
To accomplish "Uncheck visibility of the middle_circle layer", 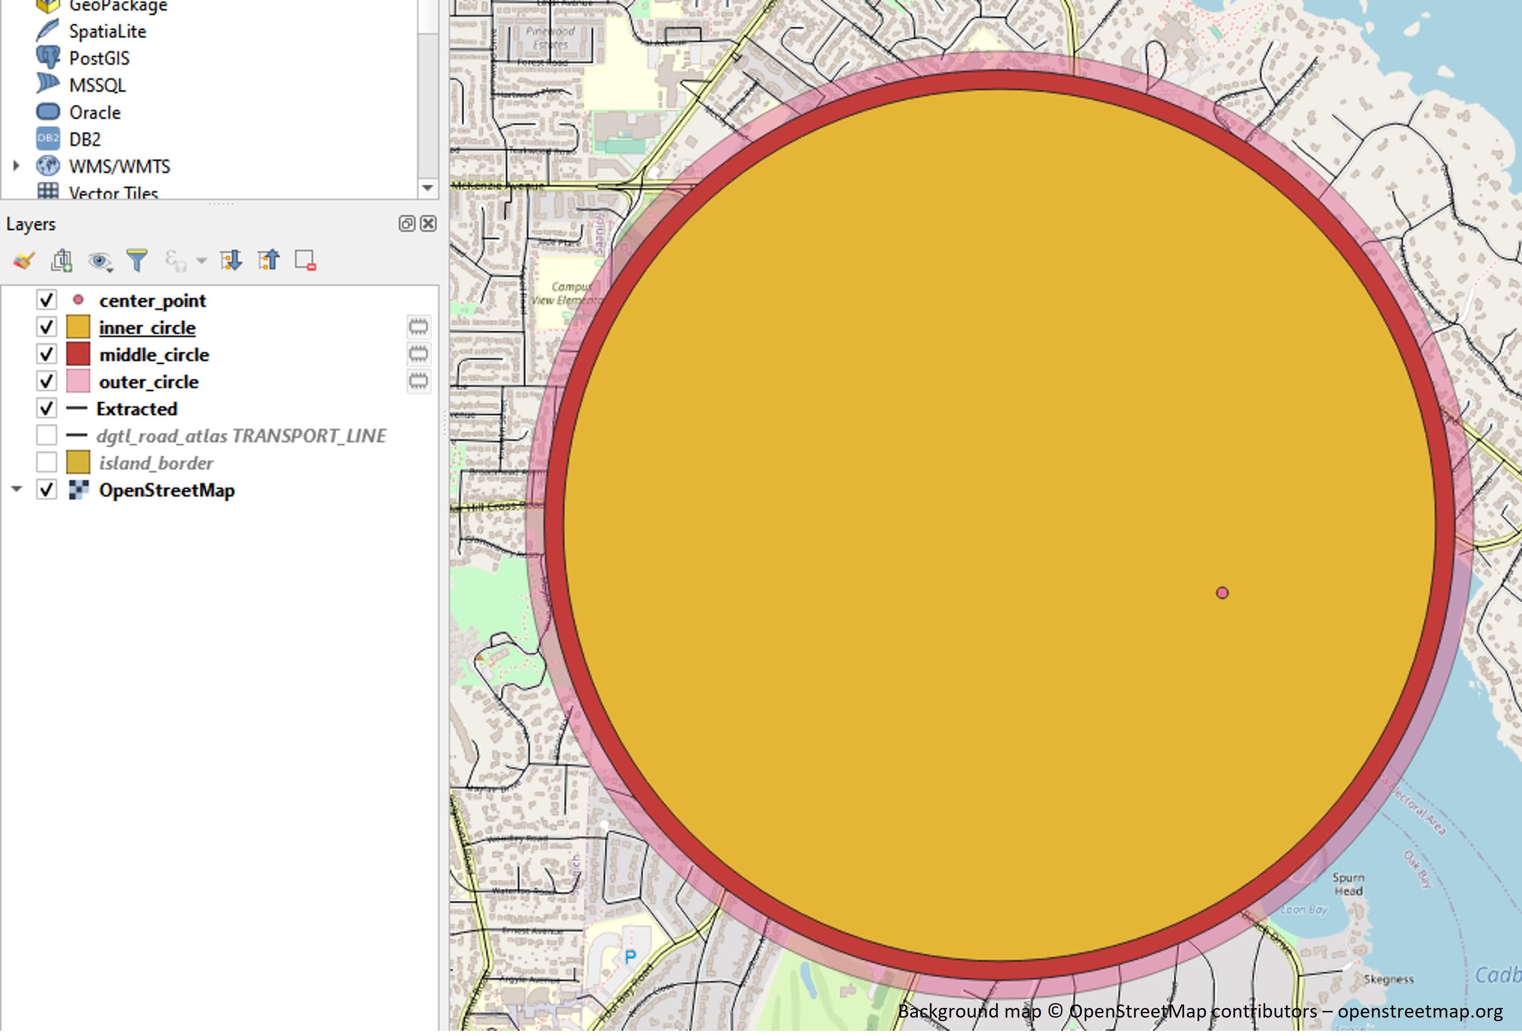I will 46,354.
